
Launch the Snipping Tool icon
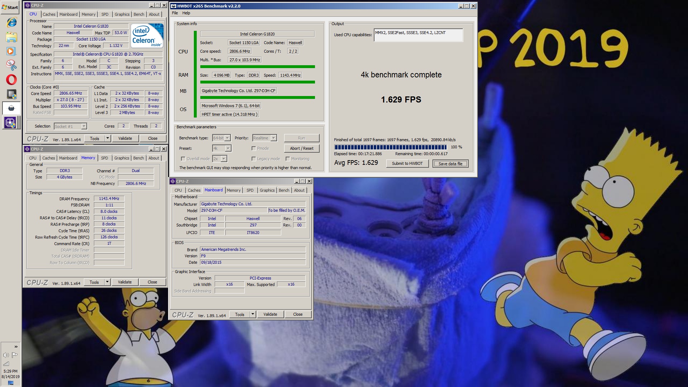11,65
